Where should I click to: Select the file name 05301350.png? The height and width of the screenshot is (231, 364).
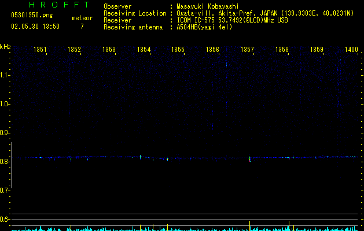pyautogui.click(x=32, y=15)
